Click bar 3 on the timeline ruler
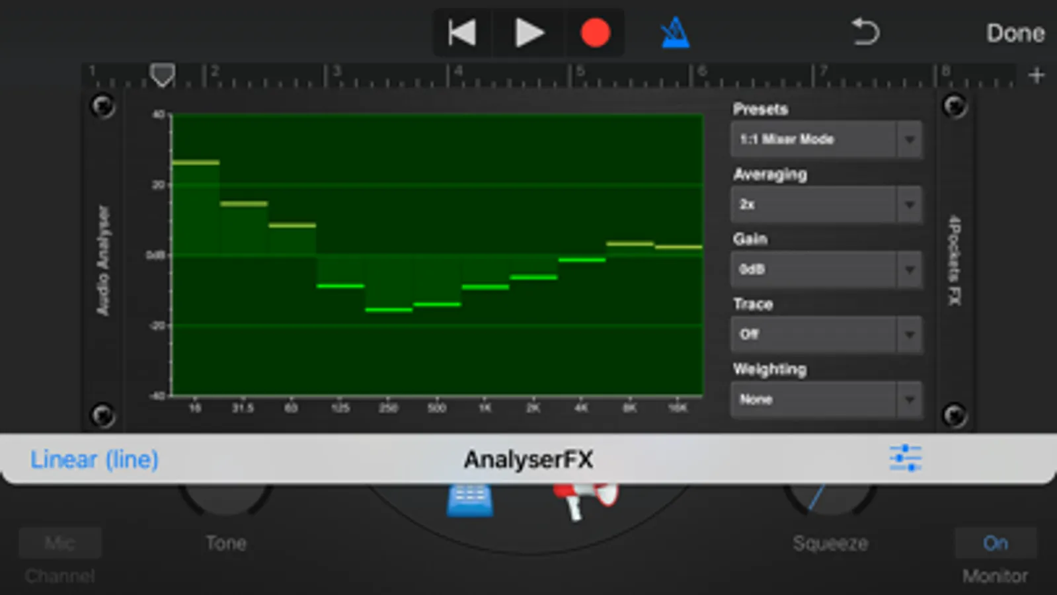 pos(336,71)
